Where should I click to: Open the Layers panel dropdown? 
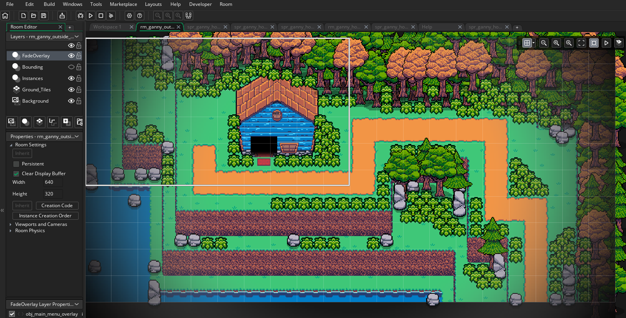pos(77,37)
